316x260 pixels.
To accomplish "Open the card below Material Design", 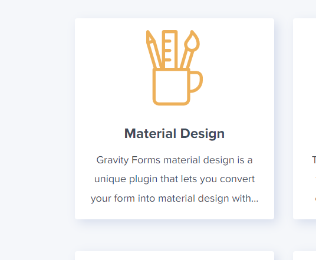I will [x=175, y=255].
